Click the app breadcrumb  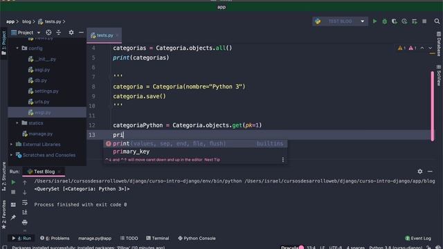(10, 21)
